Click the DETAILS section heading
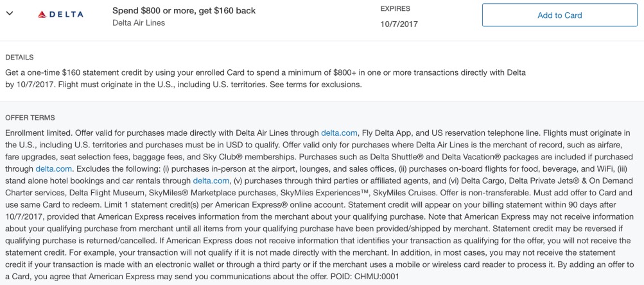Screen dimensions: 644x285 (x=19, y=58)
